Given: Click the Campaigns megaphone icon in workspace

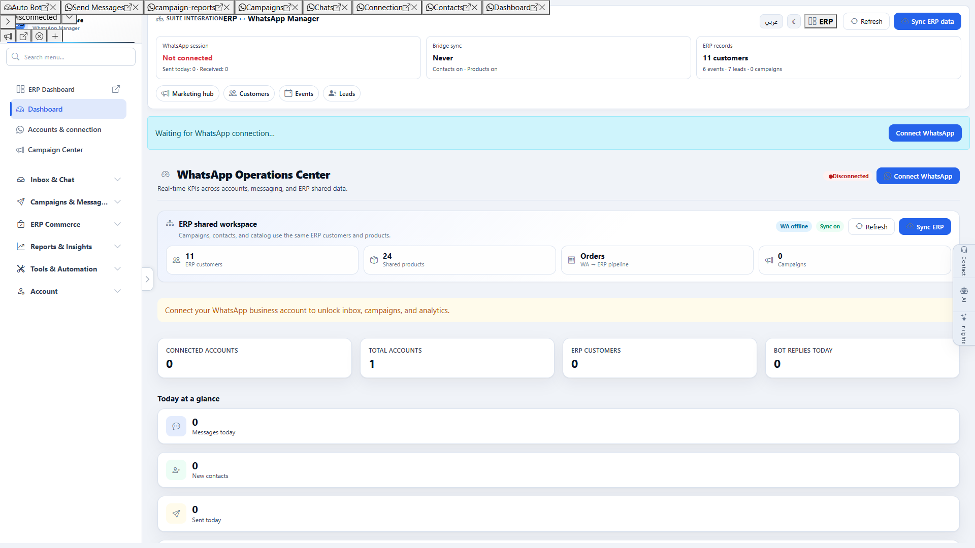Looking at the screenshot, I should pos(769,260).
